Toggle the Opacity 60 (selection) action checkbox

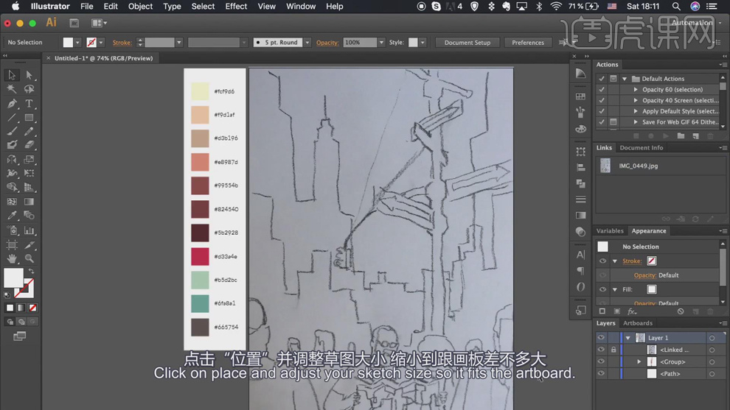[x=602, y=90]
